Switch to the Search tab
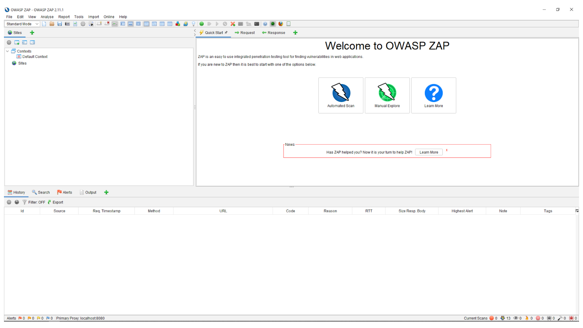The image size is (583, 328). 41,192
